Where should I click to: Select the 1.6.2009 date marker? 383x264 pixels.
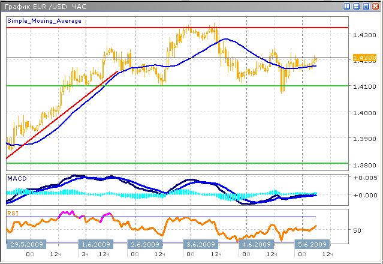tap(96, 244)
